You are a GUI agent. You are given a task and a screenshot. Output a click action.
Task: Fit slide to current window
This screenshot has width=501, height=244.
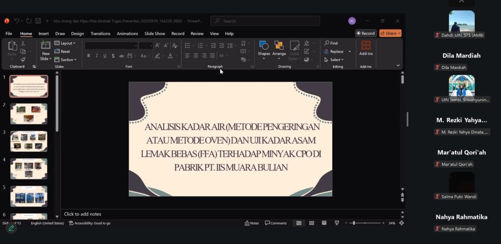pyautogui.click(x=401, y=223)
